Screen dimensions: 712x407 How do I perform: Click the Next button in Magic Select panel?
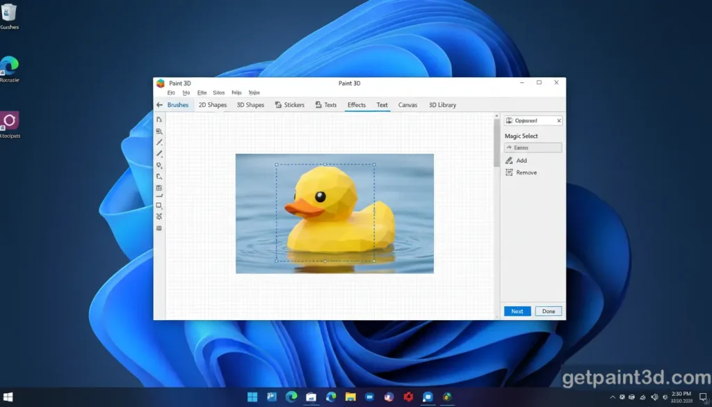coord(517,311)
